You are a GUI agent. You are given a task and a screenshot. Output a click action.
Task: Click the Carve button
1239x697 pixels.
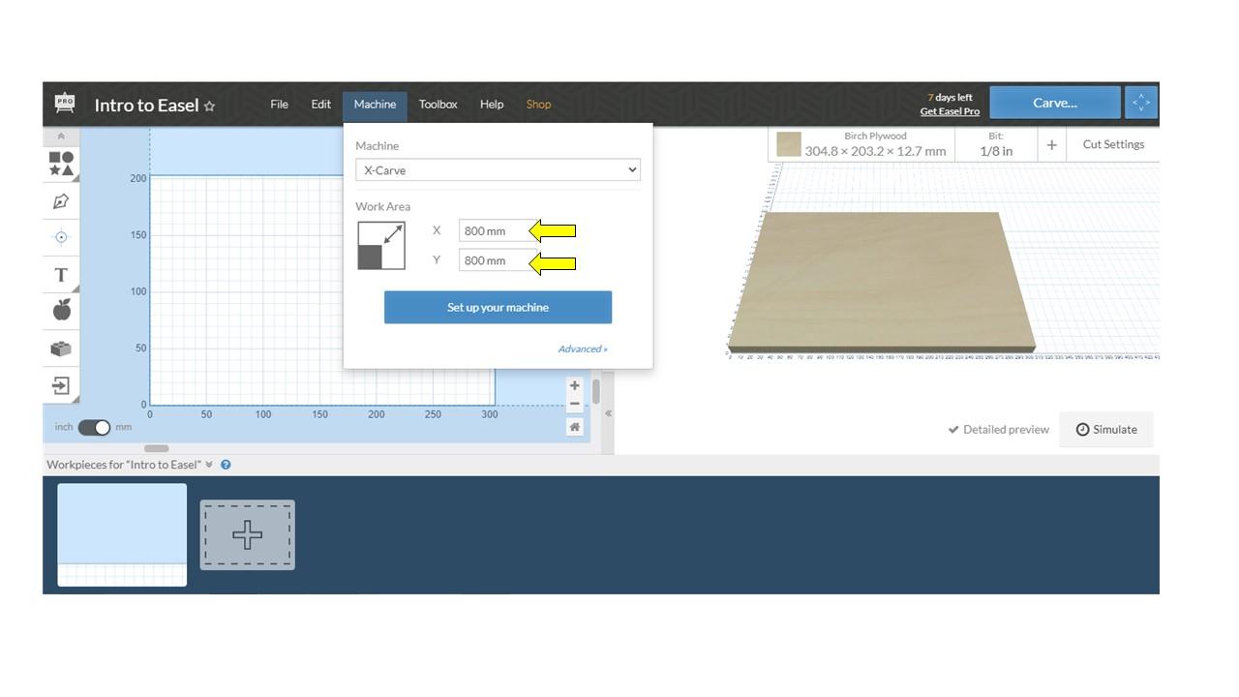point(1055,103)
